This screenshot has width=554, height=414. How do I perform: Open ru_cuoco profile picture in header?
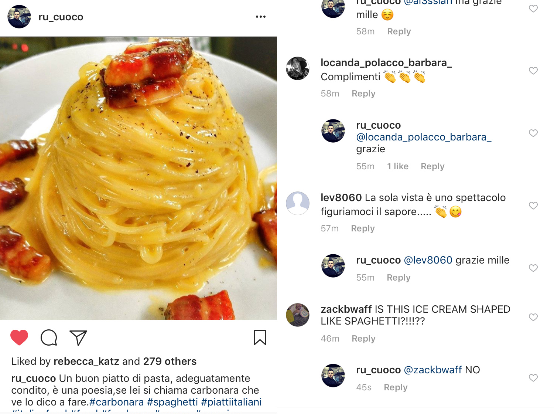19,17
